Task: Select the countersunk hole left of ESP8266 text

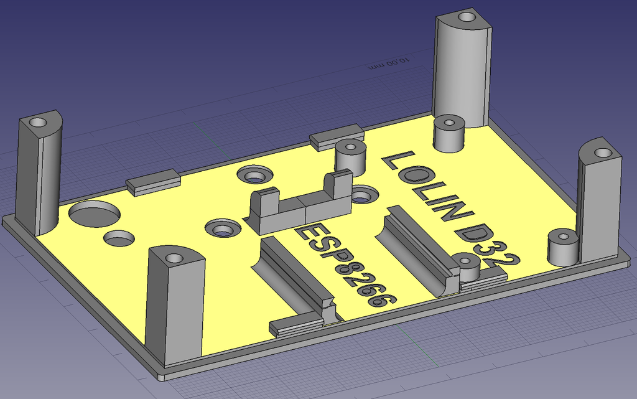Action: (x=222, y=228)
